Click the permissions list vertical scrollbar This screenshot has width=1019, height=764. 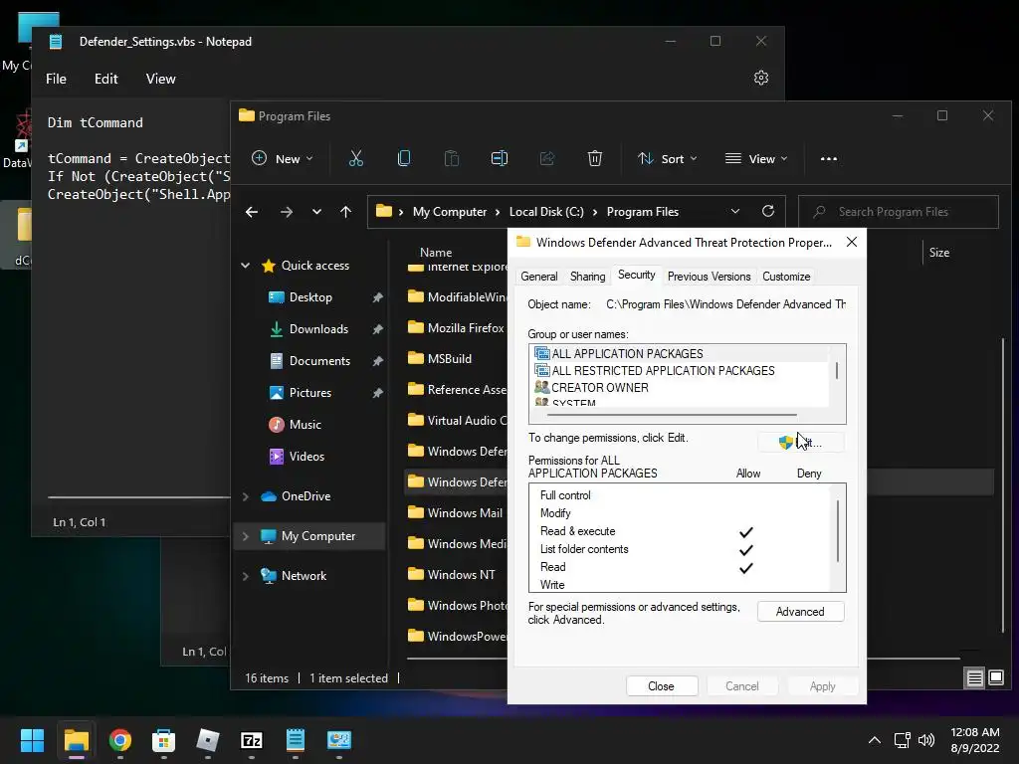838,531
